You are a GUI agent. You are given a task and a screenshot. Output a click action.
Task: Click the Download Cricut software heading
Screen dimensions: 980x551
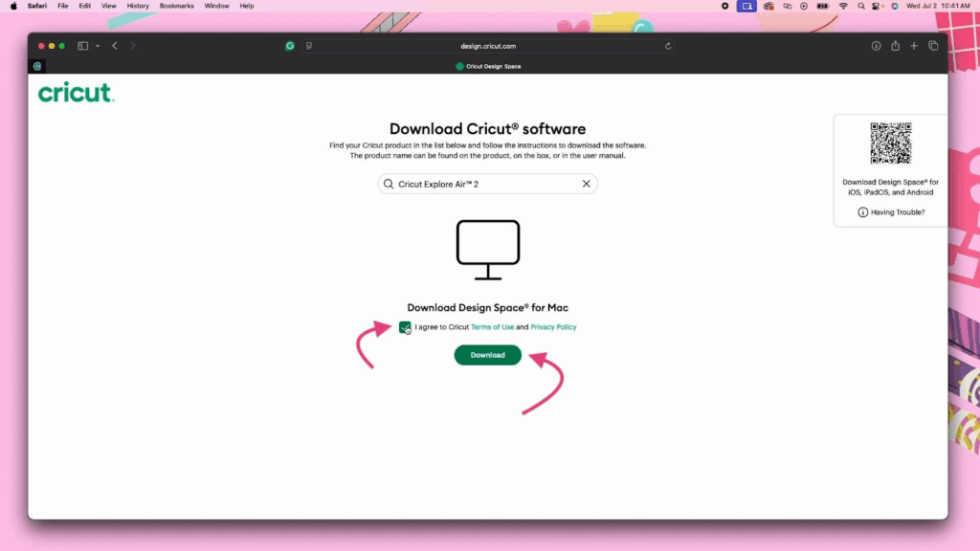click(x=487, y=129)
